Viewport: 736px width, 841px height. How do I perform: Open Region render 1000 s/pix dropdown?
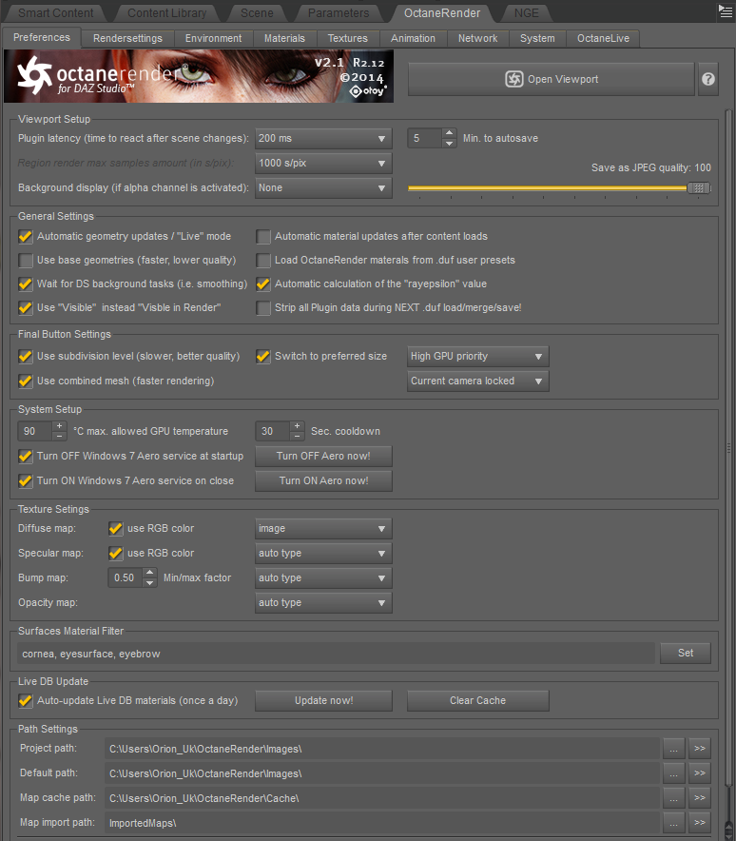coord(323,163)
